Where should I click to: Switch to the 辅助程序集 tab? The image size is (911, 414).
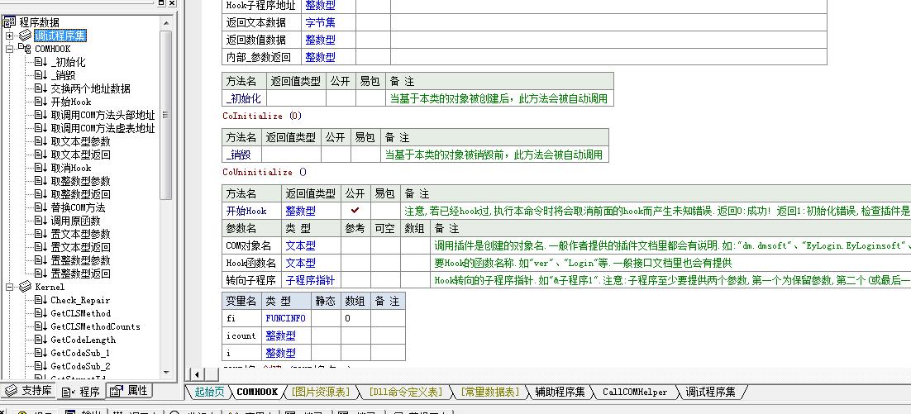coord(560,392)
